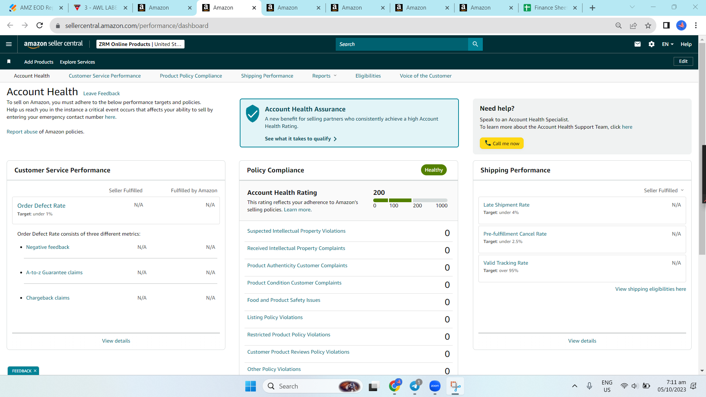Open Google Chrome from the taskbar
The height and width of the screenshot is (397, 706).
[x=395, y=386]
